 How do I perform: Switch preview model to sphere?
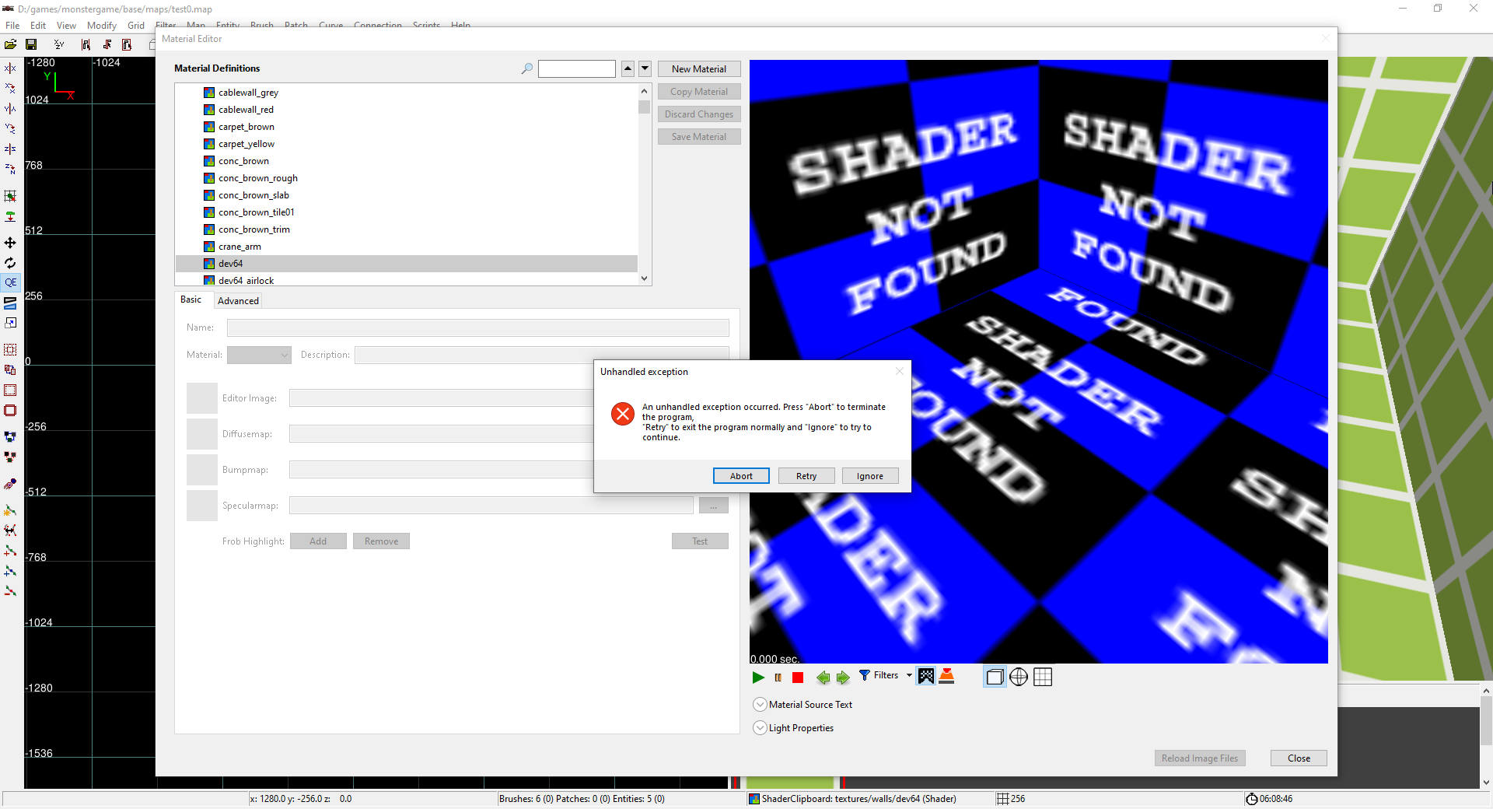(1019, 677)
